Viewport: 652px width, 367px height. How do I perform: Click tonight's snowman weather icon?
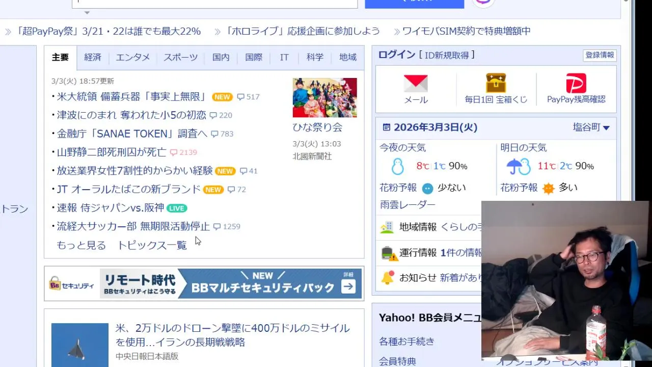tap(397, 166)
